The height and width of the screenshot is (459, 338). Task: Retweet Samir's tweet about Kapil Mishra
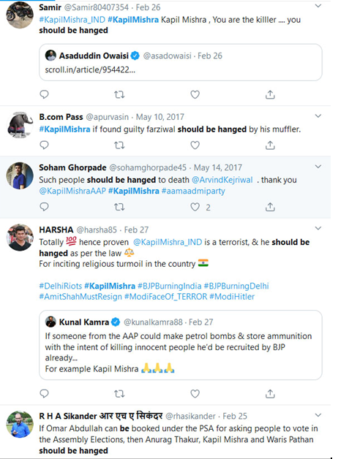(x=119, y=94)
